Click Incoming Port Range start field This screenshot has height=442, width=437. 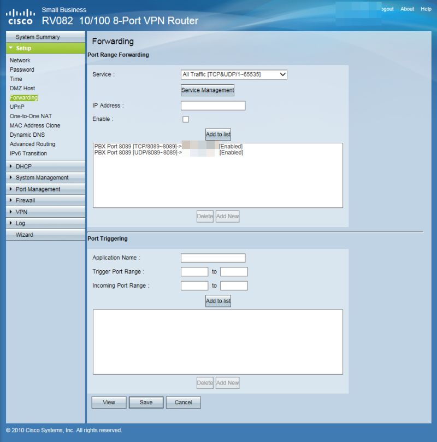coord(194,286)
